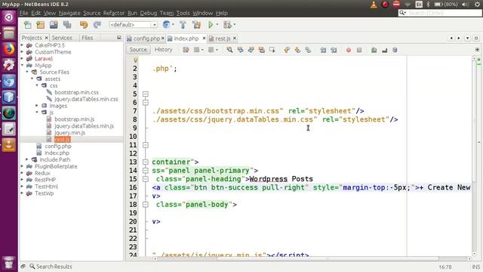This screenshot has height=272, width=483.
Task: Collapse the code fold on line 18
Action: [146, 205]
